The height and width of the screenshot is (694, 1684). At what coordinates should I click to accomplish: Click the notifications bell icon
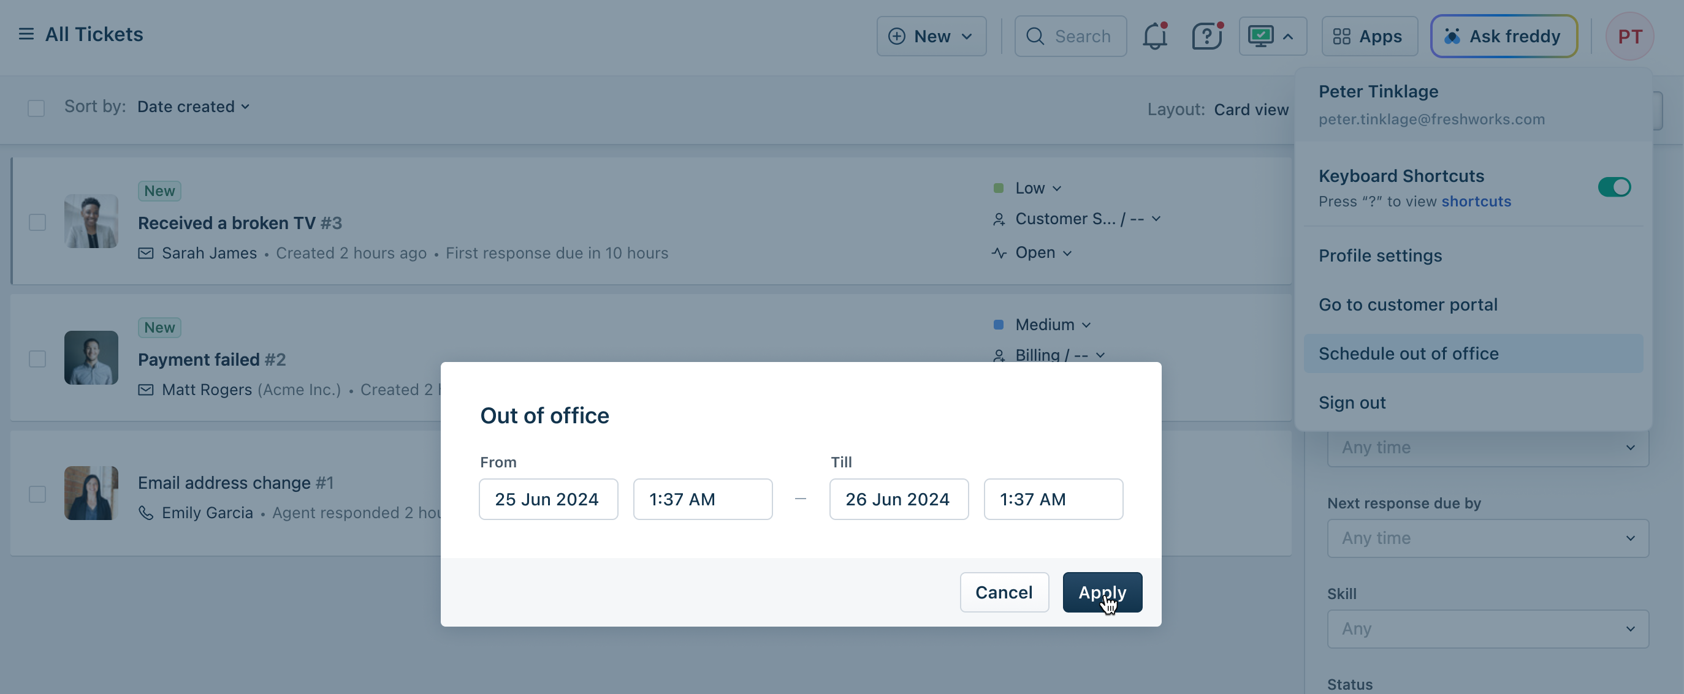[x=1154, y=36]
